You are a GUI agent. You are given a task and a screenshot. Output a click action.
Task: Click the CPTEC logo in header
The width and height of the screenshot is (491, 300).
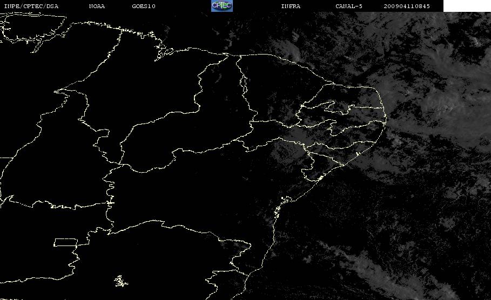(x=222, y=6)
